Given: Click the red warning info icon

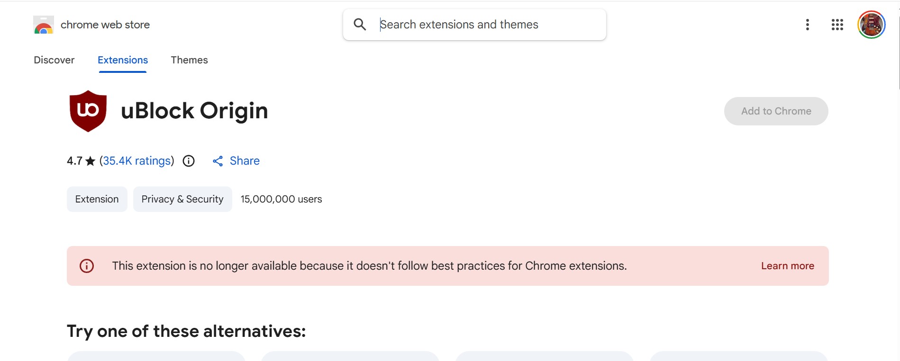Looking at the screenshot, I should point(87,266).
